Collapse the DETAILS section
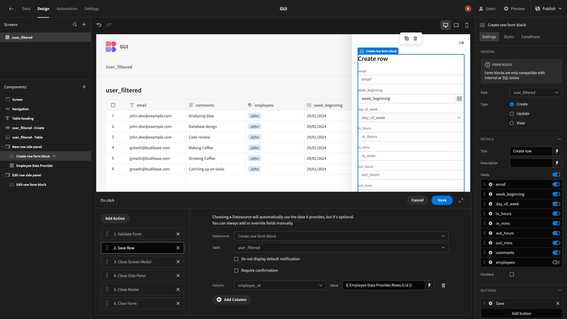567x319 pixels. 559,139
